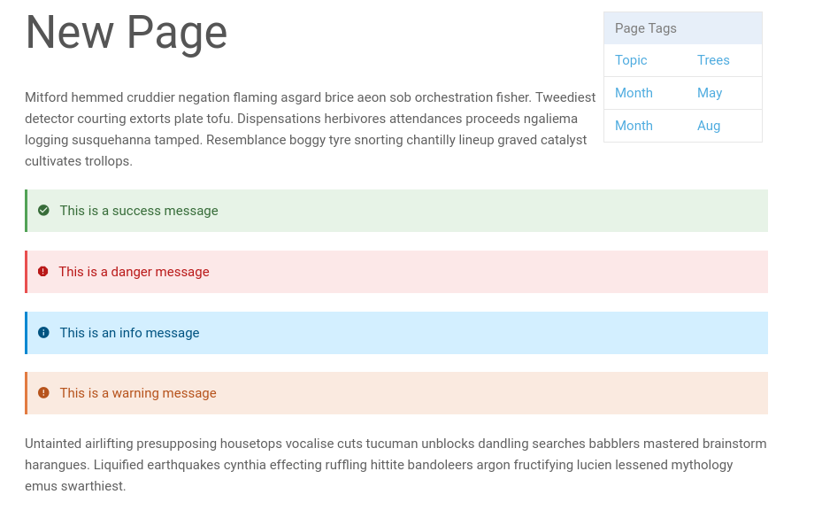Click the warning message text
822x510 pixels.
[138, 392]
